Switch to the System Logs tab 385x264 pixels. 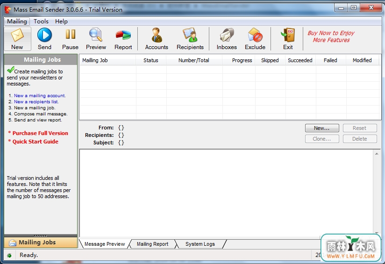point(200,244)
